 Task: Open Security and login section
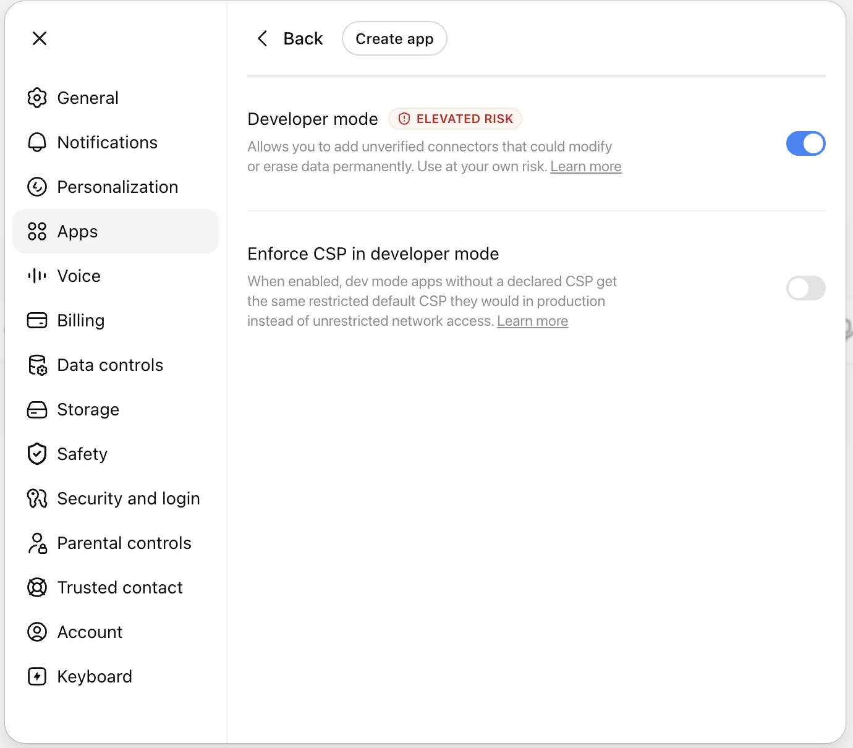pos(116,498)
